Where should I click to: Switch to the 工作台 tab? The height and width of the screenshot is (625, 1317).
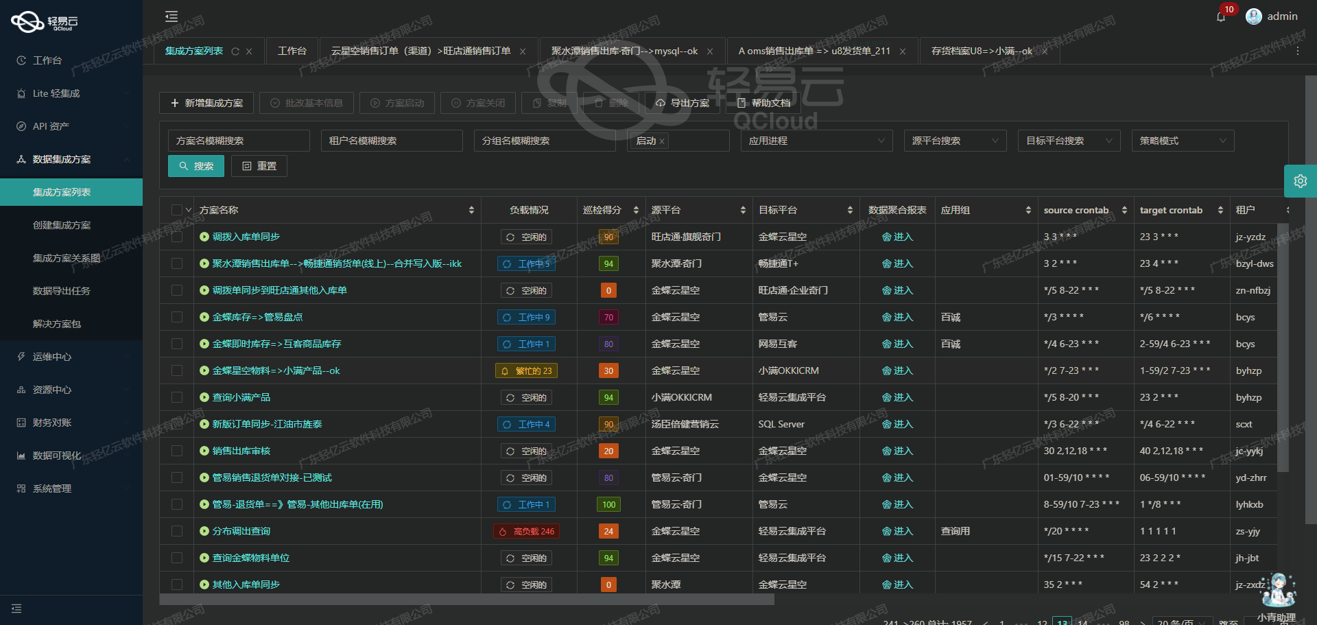292,51
